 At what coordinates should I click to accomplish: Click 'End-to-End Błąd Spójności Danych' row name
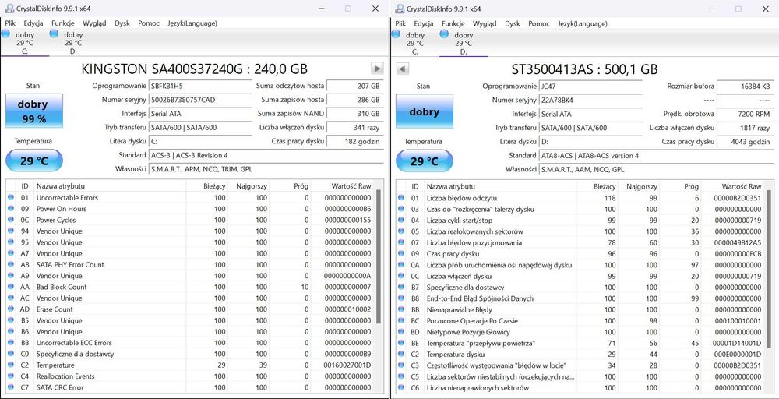click(x=480, y=298)
